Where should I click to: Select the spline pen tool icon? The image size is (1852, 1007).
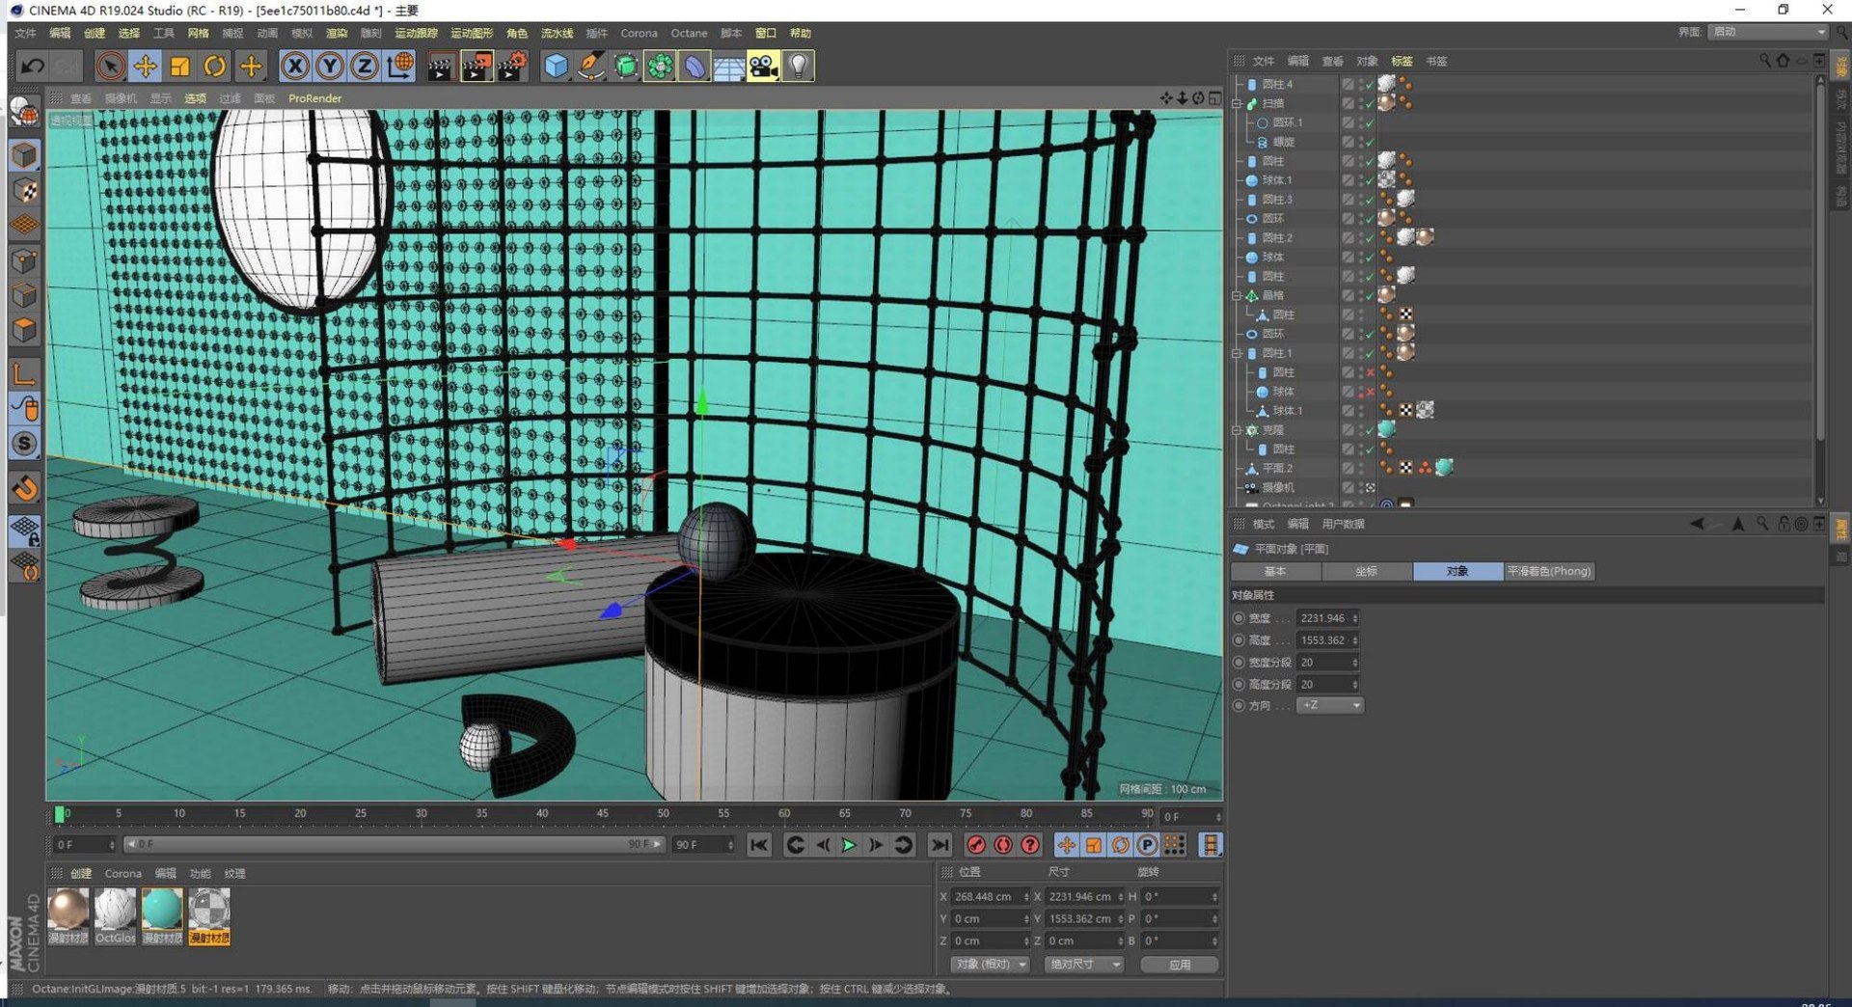pos(590,67)
